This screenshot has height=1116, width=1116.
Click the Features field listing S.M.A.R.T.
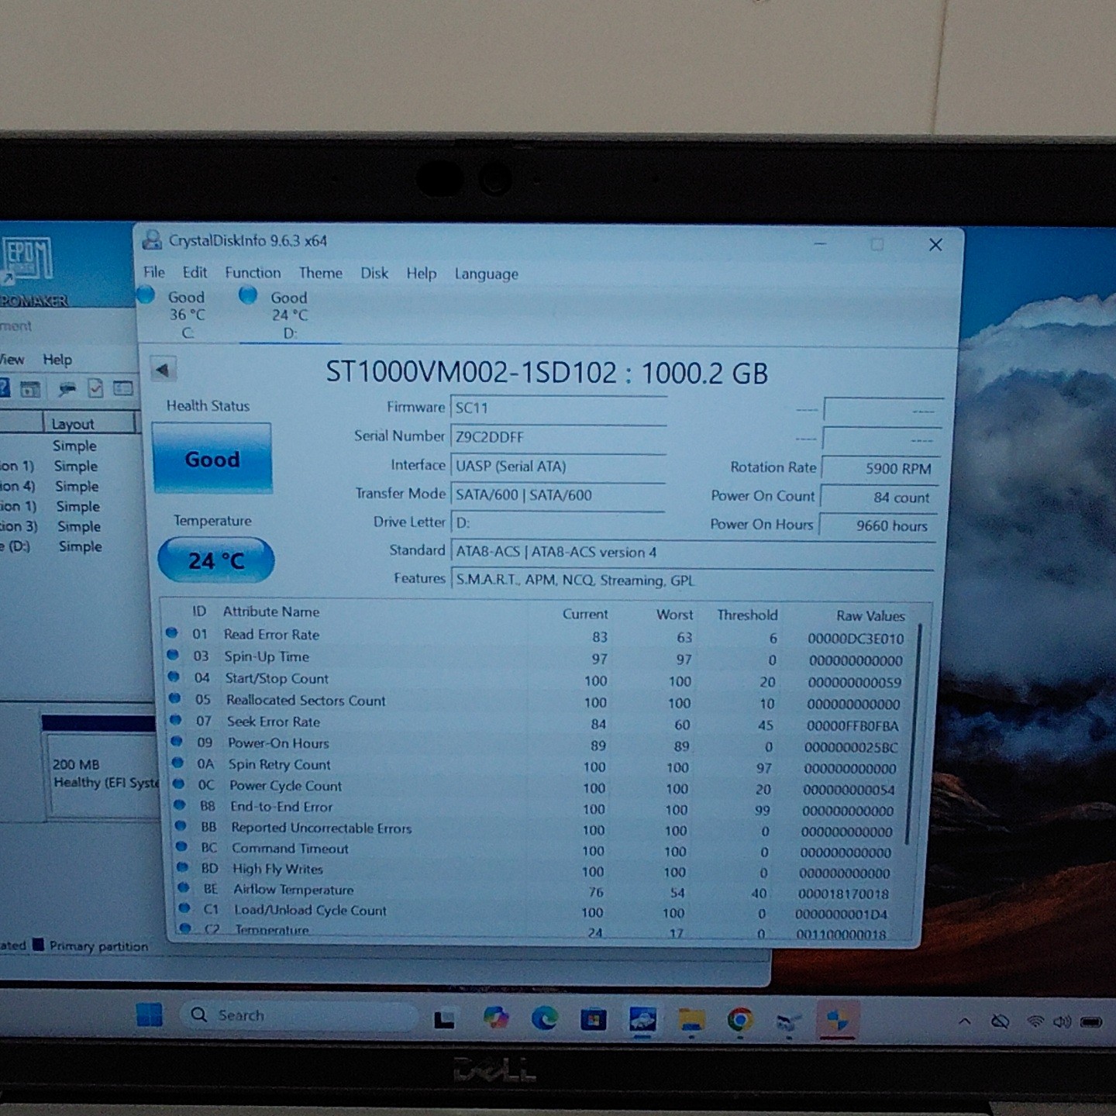693,580
